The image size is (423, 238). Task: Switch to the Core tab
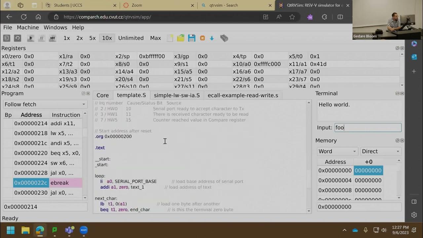(102, 95)
